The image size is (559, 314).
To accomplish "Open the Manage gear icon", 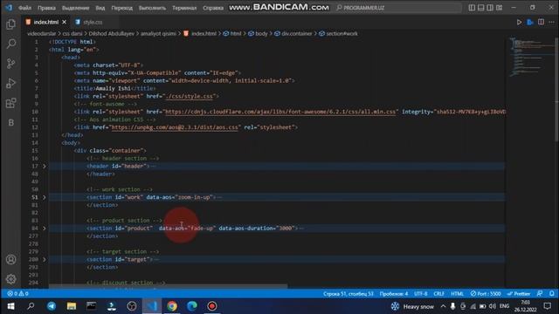I will click(11, 279).
